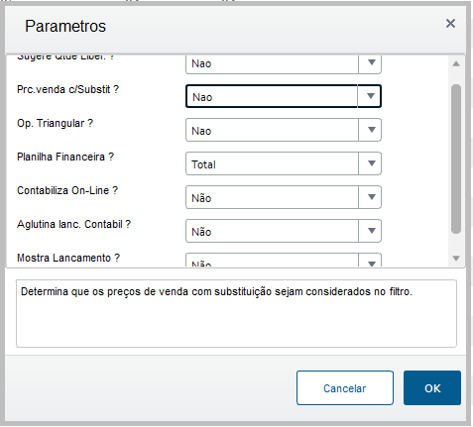The height and width of the screenshot is (427, 473).
Task: Click the parameter description text box
Action: 236,313
